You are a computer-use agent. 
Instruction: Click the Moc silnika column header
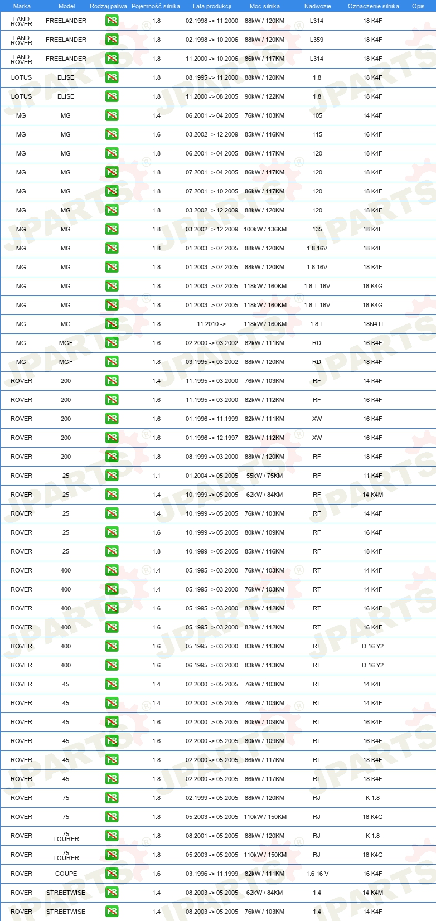click(x=265, y=6)
